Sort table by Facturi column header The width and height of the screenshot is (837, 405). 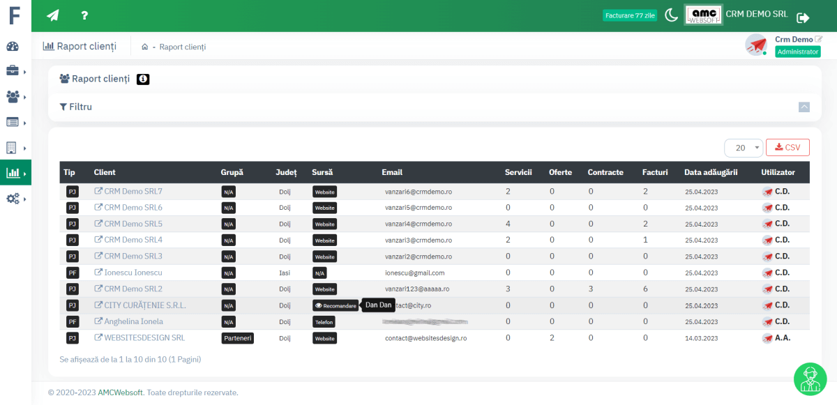point(655,172)
